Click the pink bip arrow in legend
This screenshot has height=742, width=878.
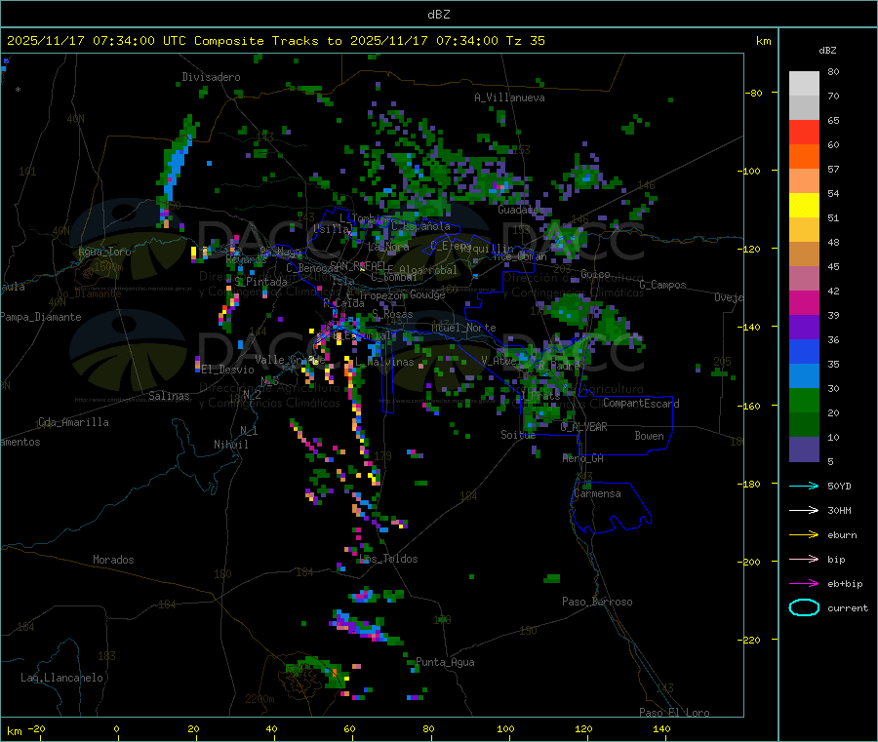804,559
